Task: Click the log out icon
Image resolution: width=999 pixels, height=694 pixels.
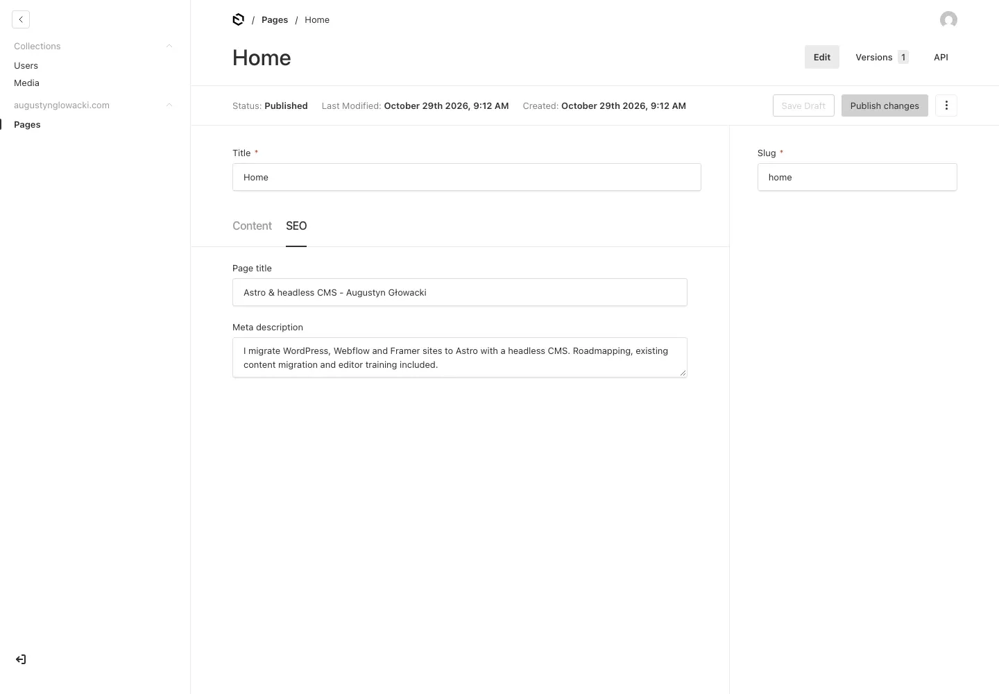Action: [x=21, y=659]
